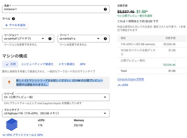Image resolution: width=187 pixels, height=138 pixels.
Task: Open the help tooltip next to ラベル
Action: click(13, 19)
